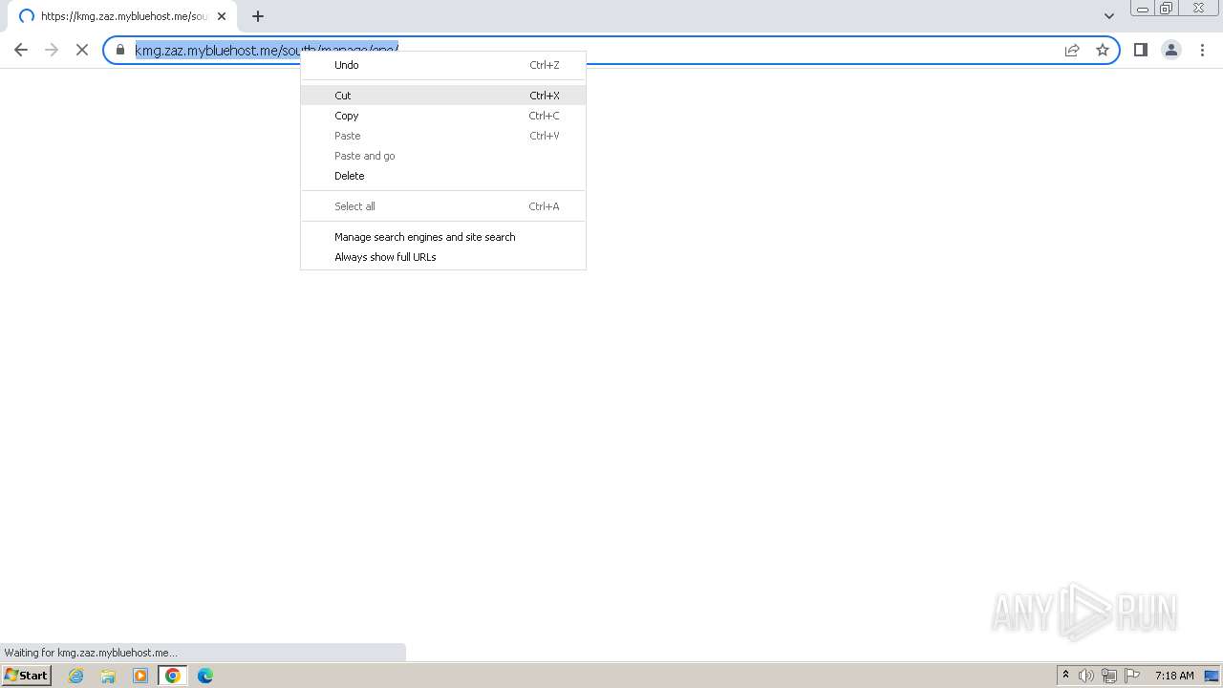Viewport: 1223px width, 688px height.
Task: Show hidden tray icons arrow
Action: pos(1065,676)
